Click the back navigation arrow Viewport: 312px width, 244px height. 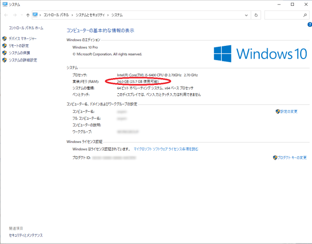(6, 15)
